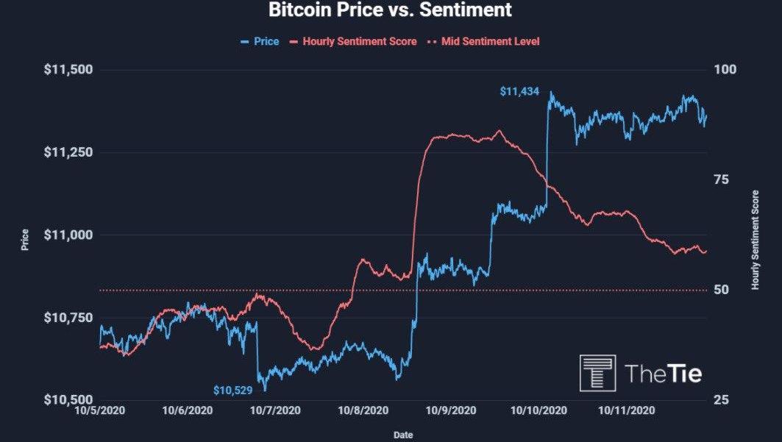
Task: Click the Hourly Sentiment Score axis title
Action: pos(755,240)
